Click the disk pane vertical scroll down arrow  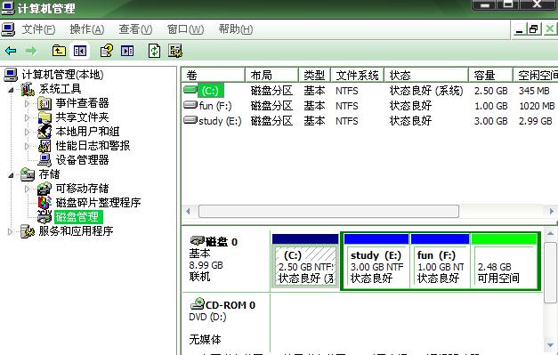(x=550, y=345)
